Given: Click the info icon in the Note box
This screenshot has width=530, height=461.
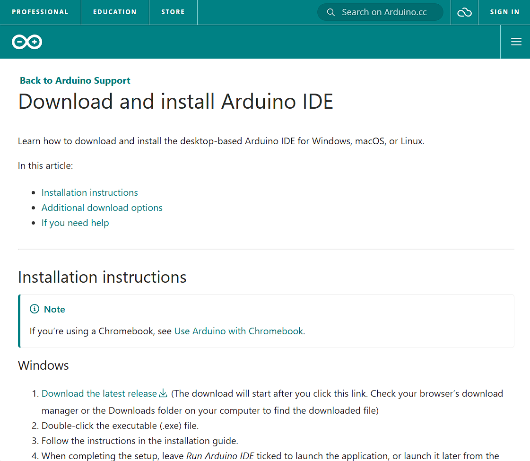Looking at the screenshot, I should (34, 309).
